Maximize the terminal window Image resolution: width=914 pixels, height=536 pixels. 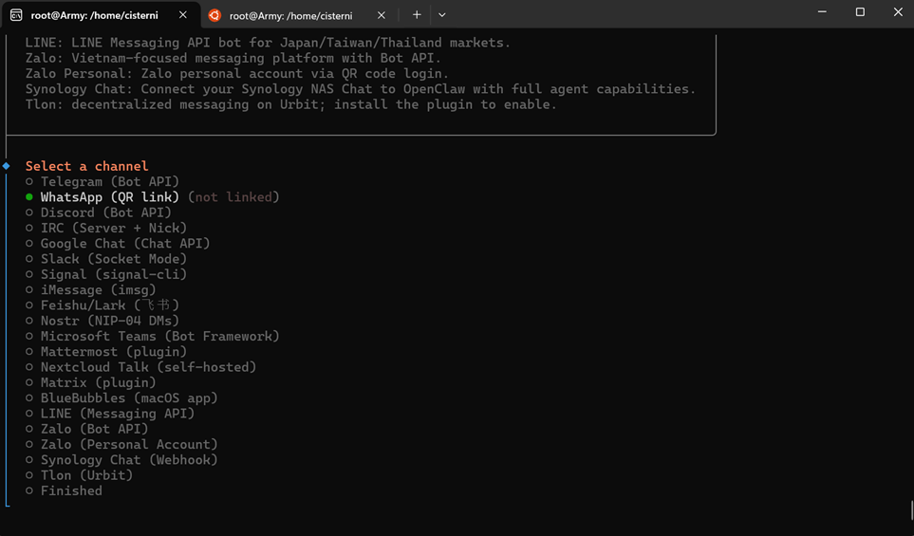click(860, 12)
